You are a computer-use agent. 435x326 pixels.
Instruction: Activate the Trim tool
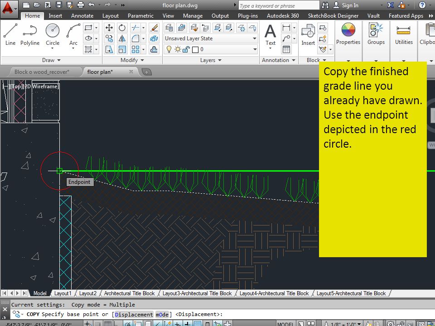pyautogui.click(x=135, y=28)
